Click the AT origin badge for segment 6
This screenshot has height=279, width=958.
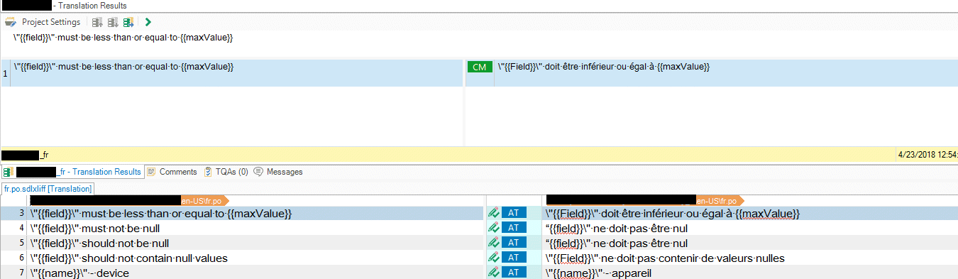click(x=514, y=258)
